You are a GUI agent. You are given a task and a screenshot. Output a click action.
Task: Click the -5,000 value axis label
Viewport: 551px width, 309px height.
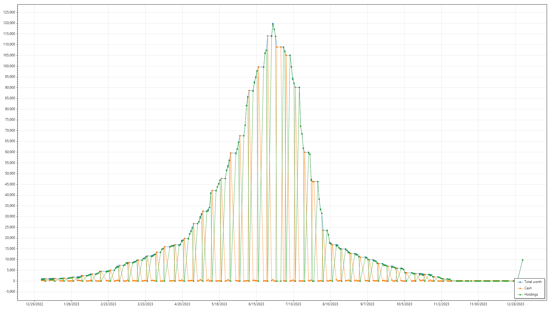10,292
